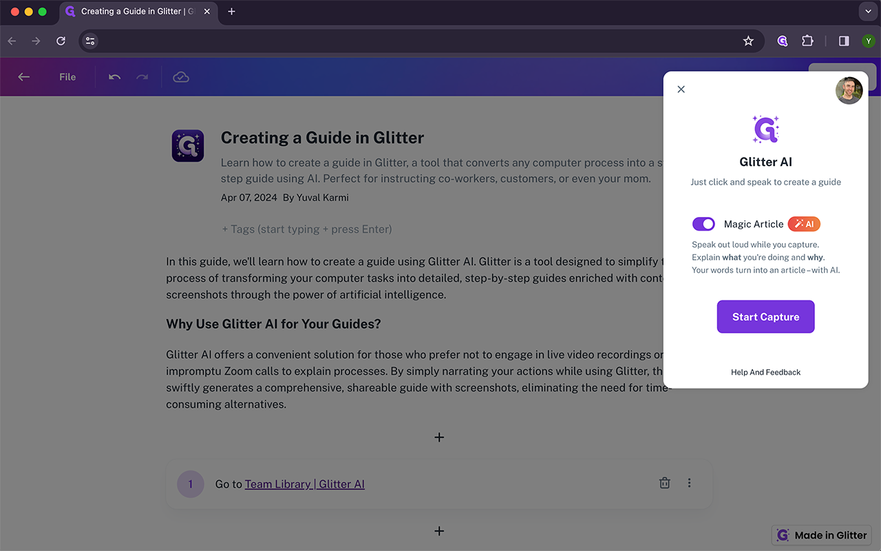The image size is (881, 551).
Task: Open a new browser tab
Action: [231, 12]
